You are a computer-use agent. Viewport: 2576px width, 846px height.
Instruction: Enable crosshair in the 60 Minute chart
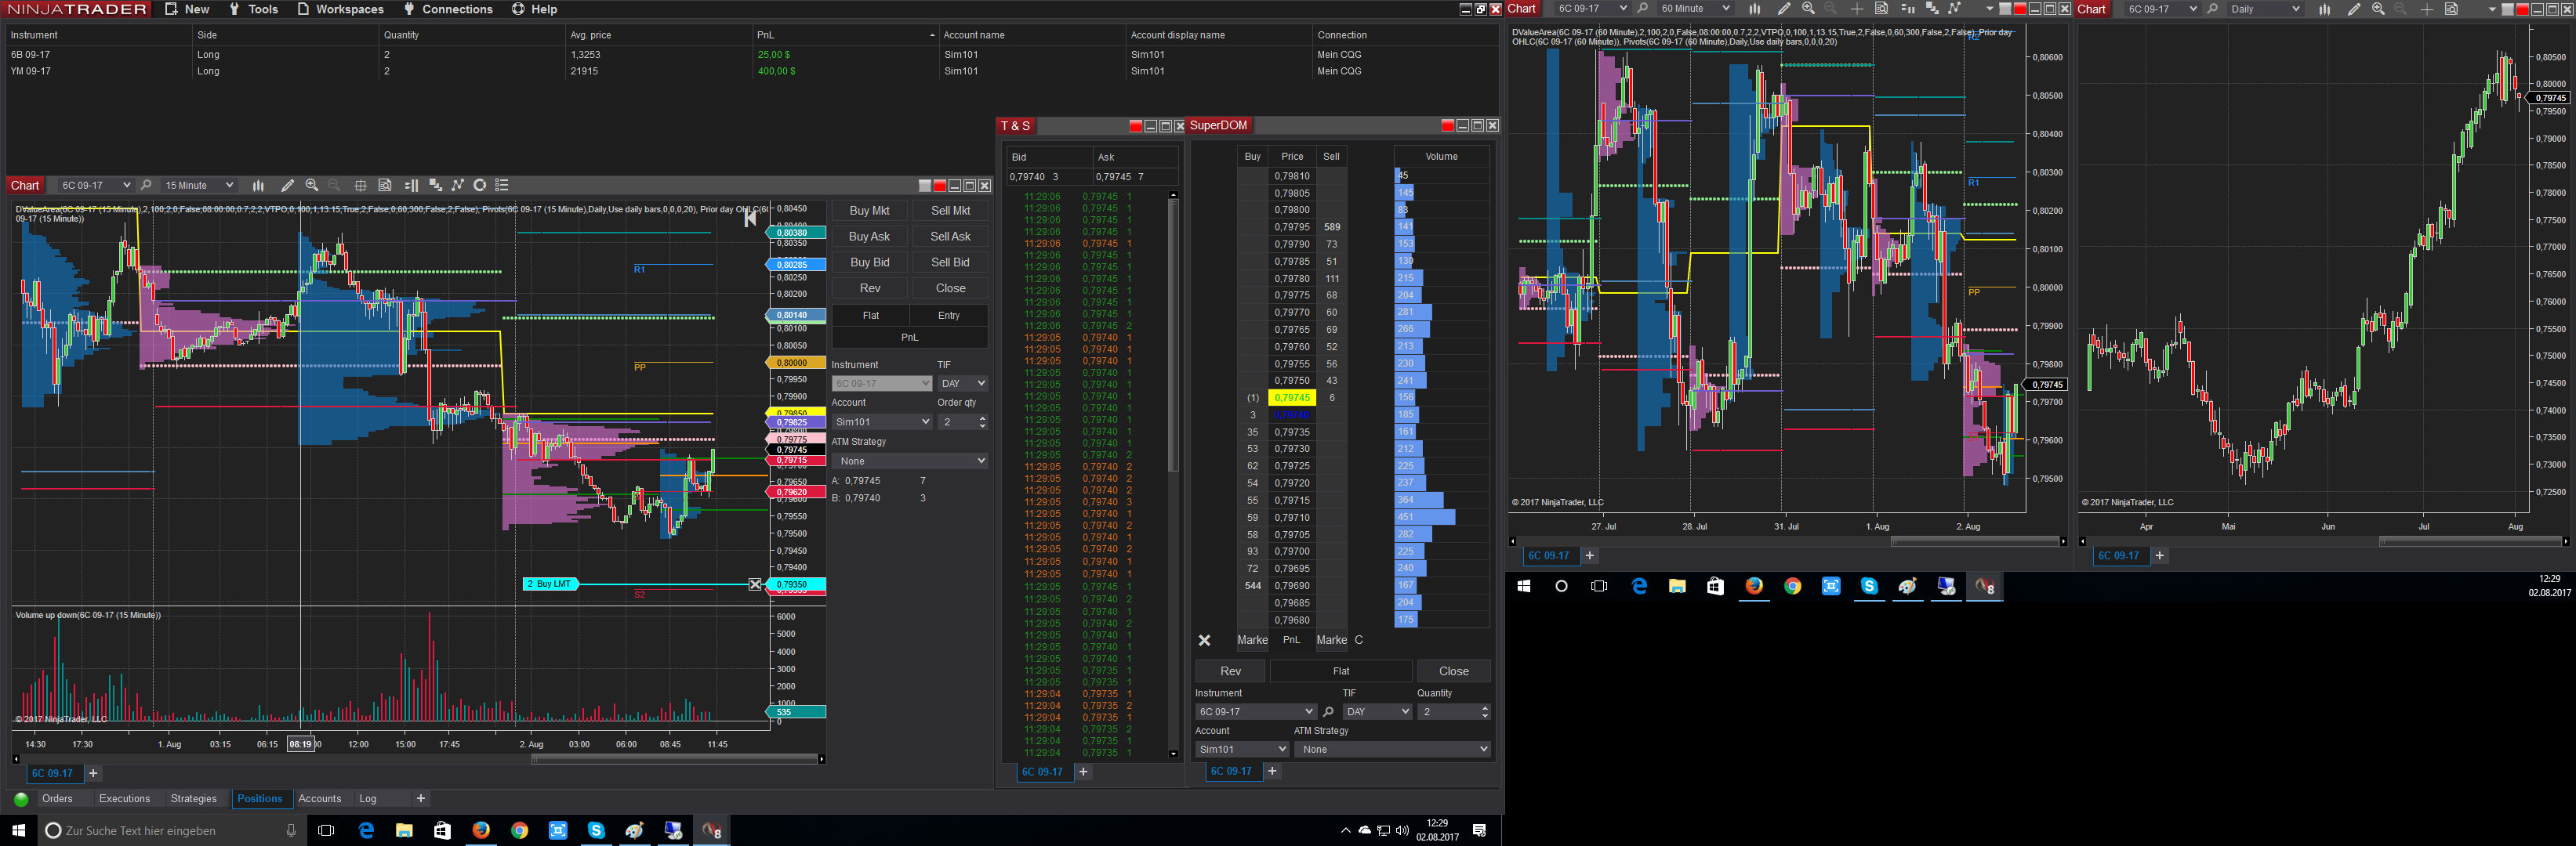pos(1856,9)
